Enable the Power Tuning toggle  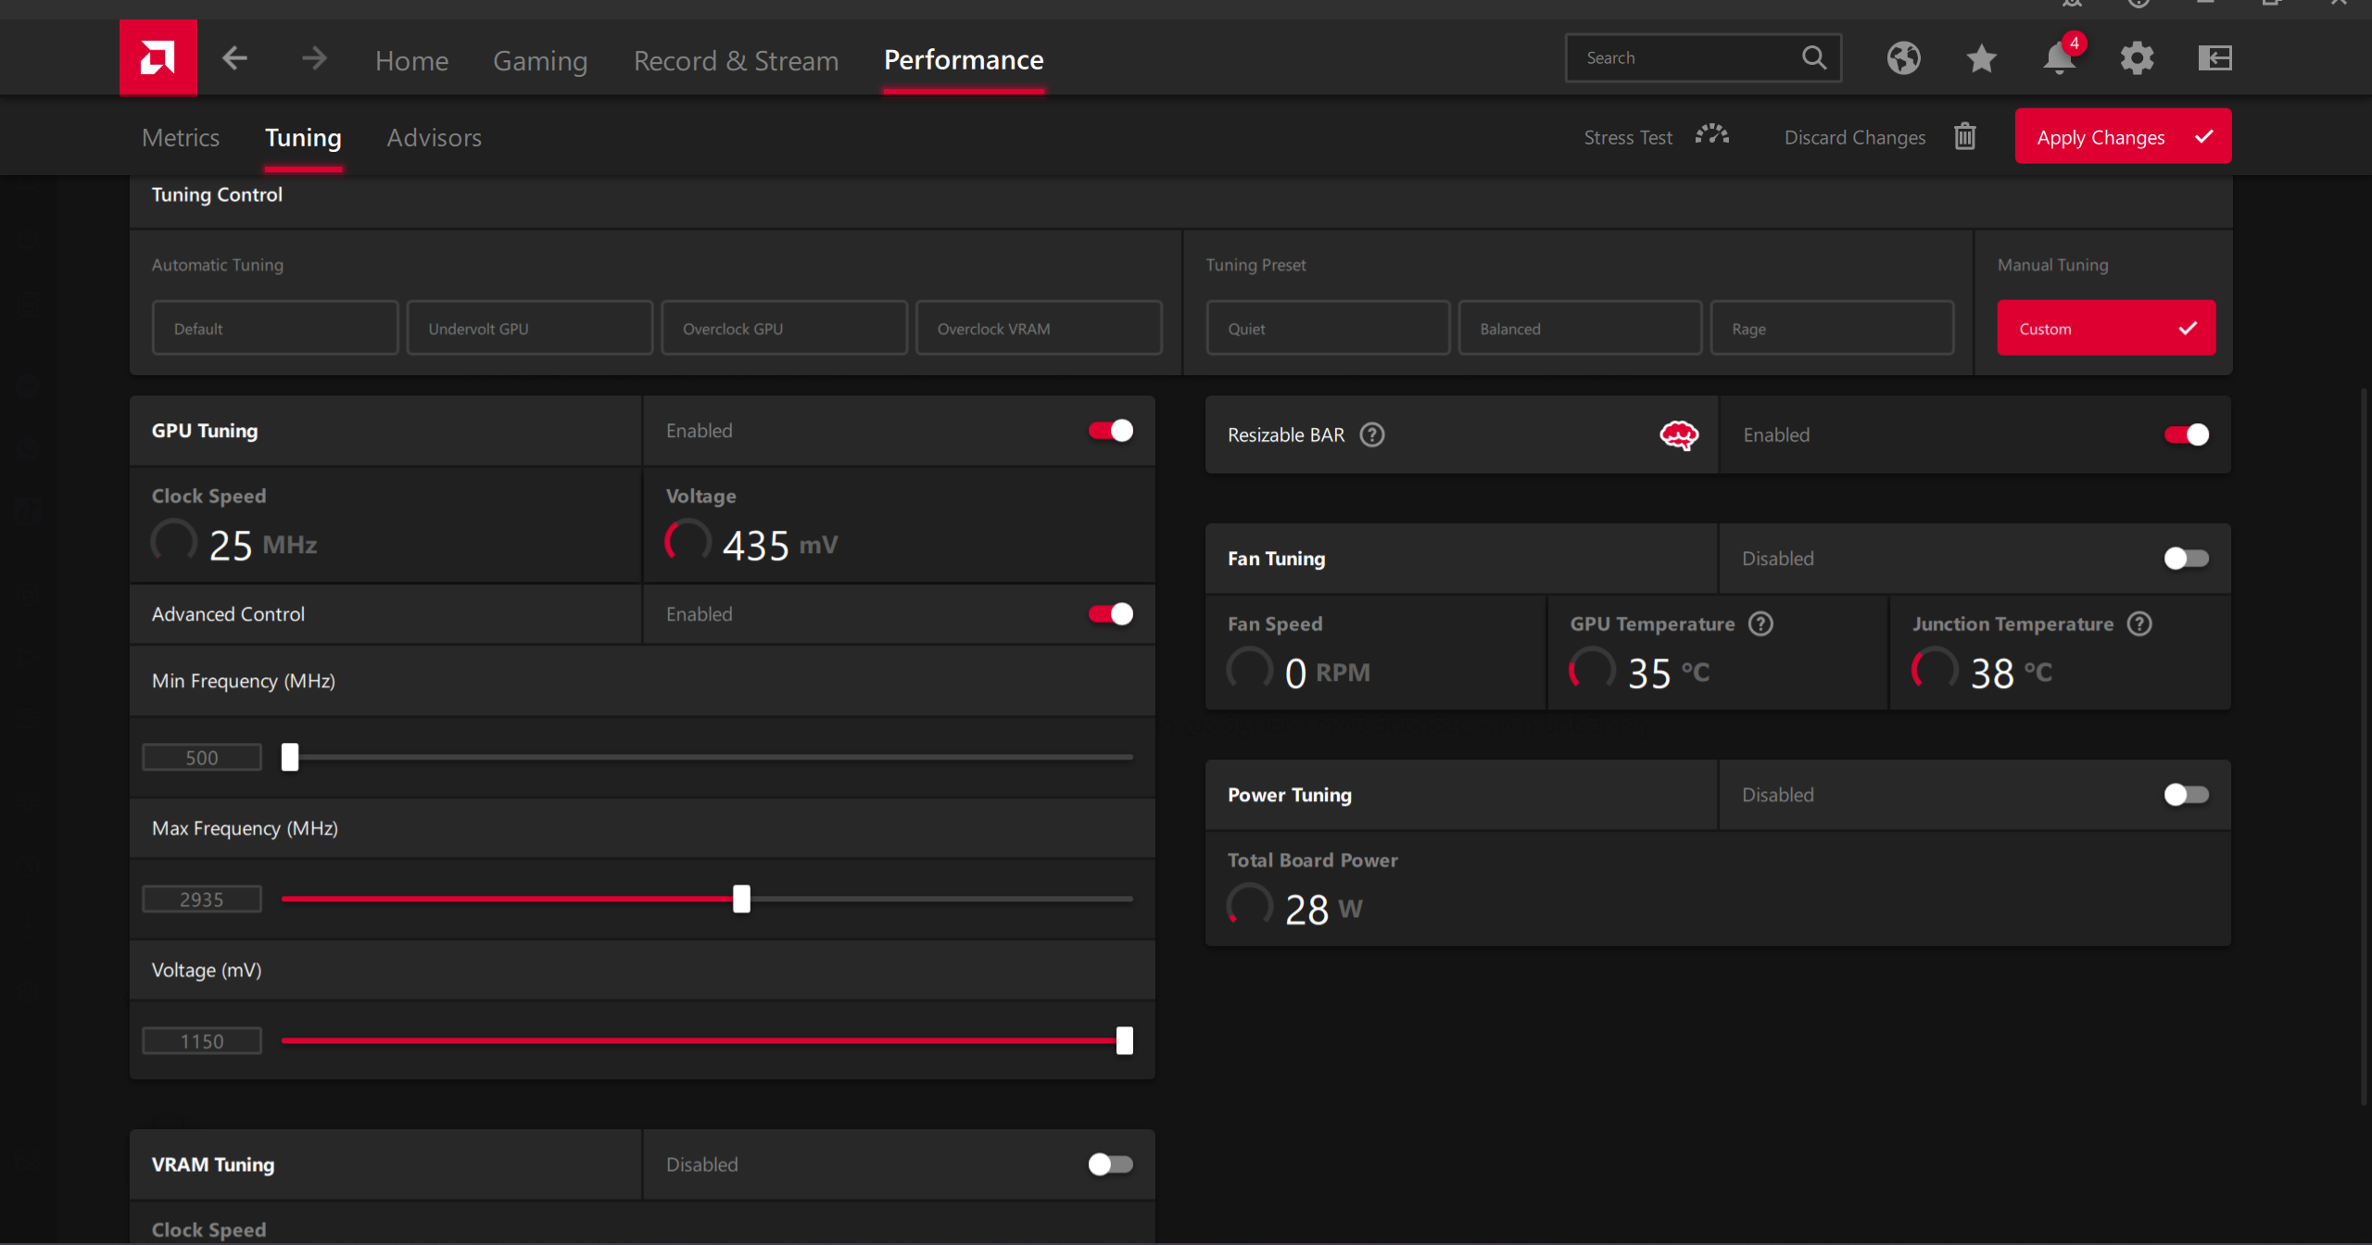[2186, 795]
